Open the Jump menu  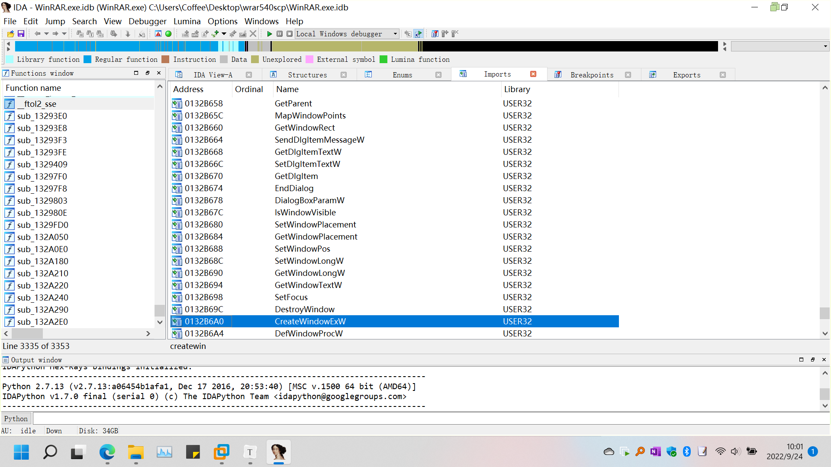[x=55, y=21]
